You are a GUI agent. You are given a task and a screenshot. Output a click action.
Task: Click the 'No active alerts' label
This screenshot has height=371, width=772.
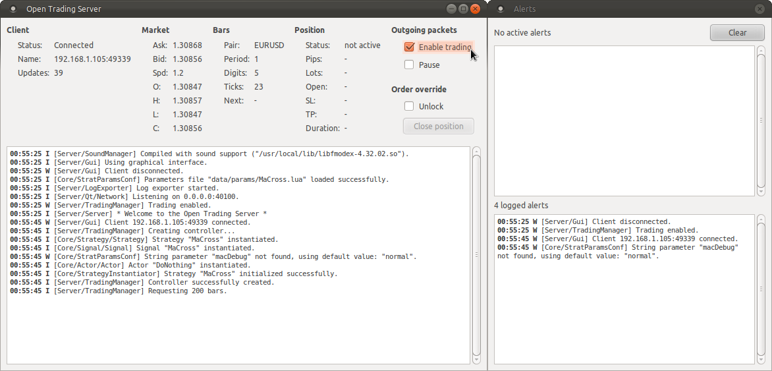pos(522,32)
